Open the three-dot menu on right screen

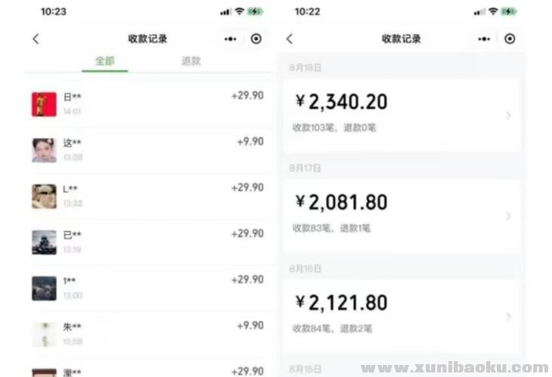pos(484,39)
